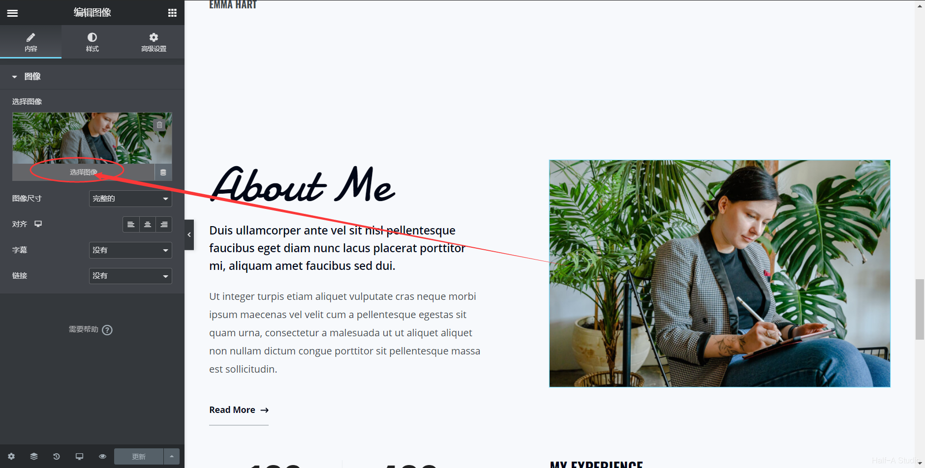This screenshot has height=468, width=925.
Task: Open the widgets grid panel icon
Action: 172,13
